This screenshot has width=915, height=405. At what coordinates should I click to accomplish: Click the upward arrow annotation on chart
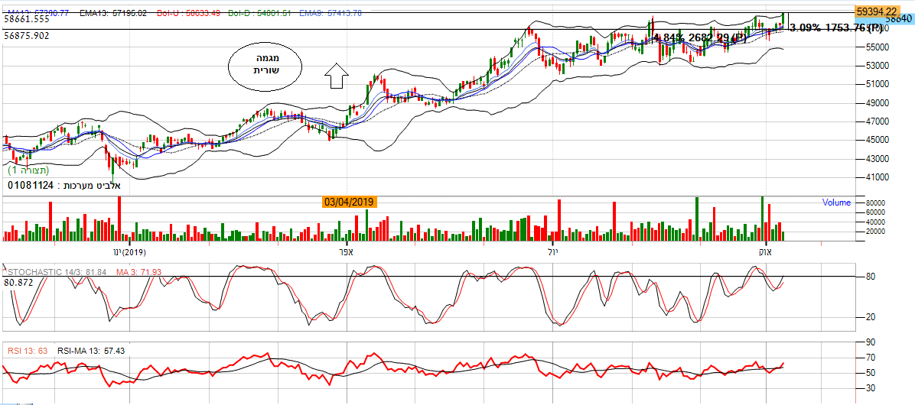point(337,75)
